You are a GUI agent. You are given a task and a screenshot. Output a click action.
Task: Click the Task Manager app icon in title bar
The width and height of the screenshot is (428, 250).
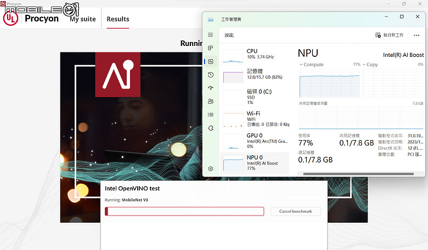click(x=211, y=19)
